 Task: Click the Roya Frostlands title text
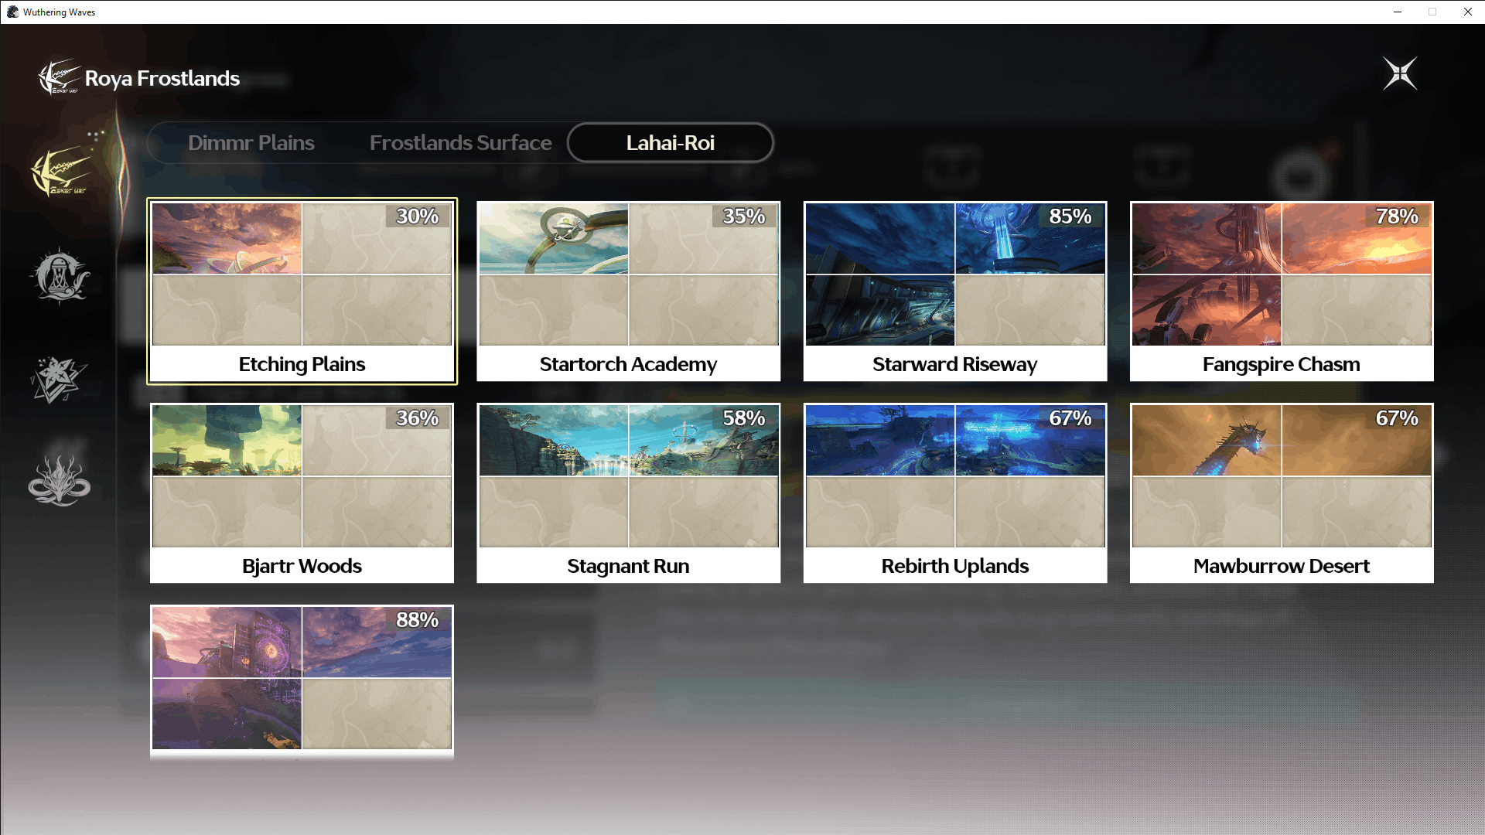point(162,78)
